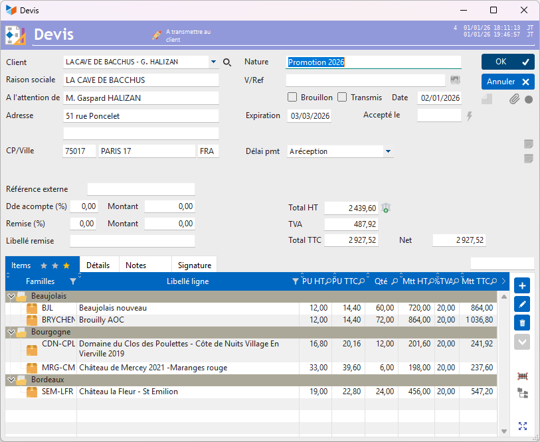The width and height of the screenshot is (540, 442).
Task: Open the Signature tab
Action: tap(194, 265)
